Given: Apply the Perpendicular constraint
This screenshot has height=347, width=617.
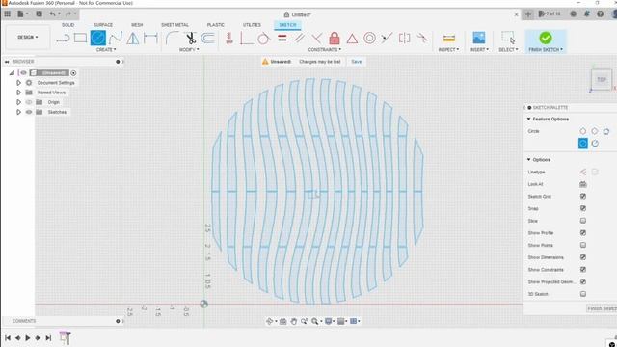Looking at the screenshot, I should point(317,39).
